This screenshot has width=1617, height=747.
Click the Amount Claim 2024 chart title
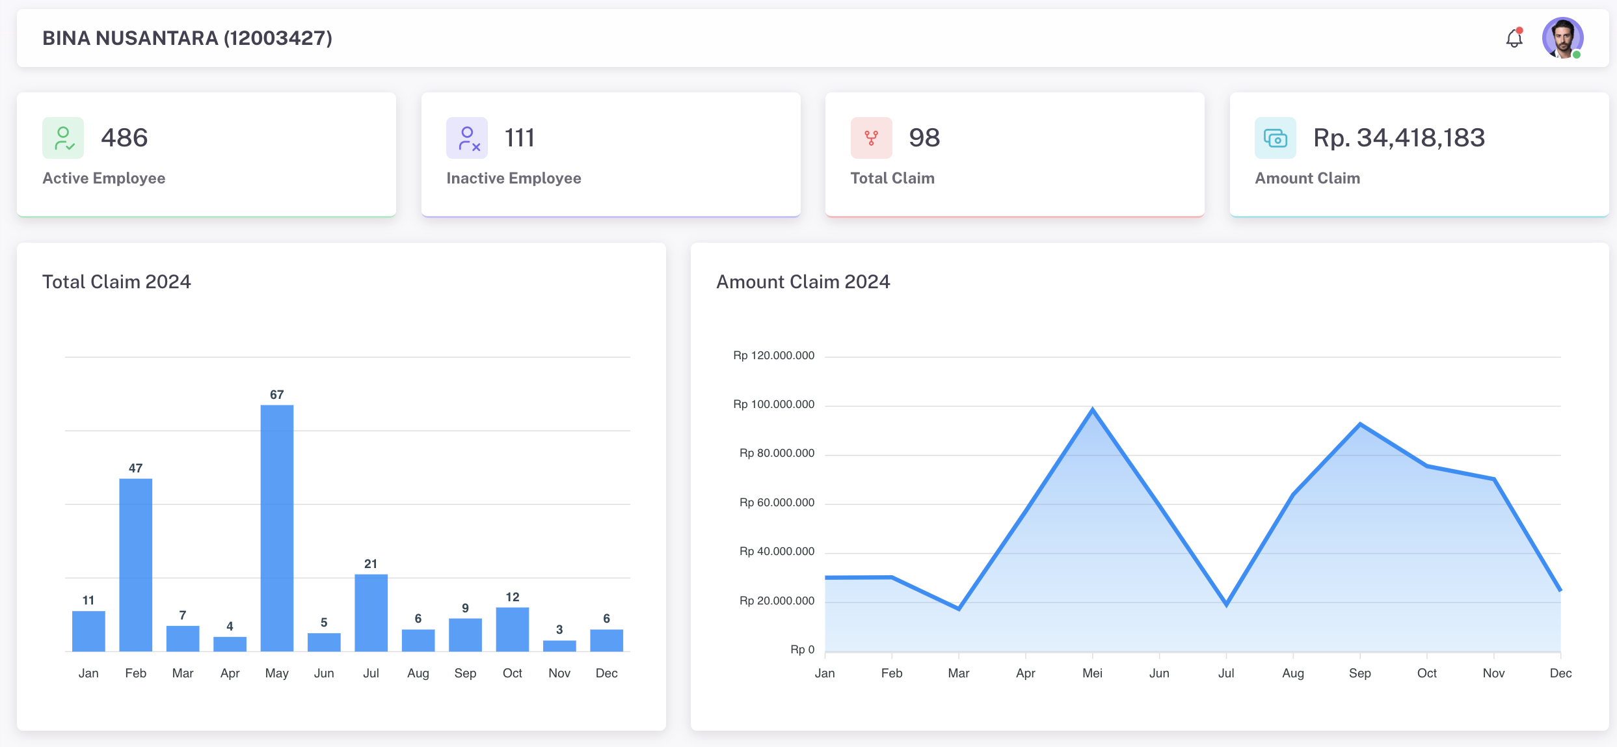803,282
